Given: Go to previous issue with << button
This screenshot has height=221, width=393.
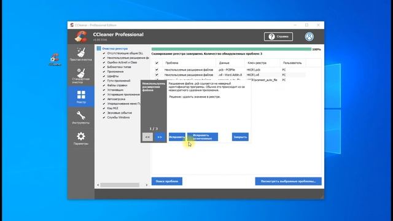Looking at the screenshot, I should (147, 137).
